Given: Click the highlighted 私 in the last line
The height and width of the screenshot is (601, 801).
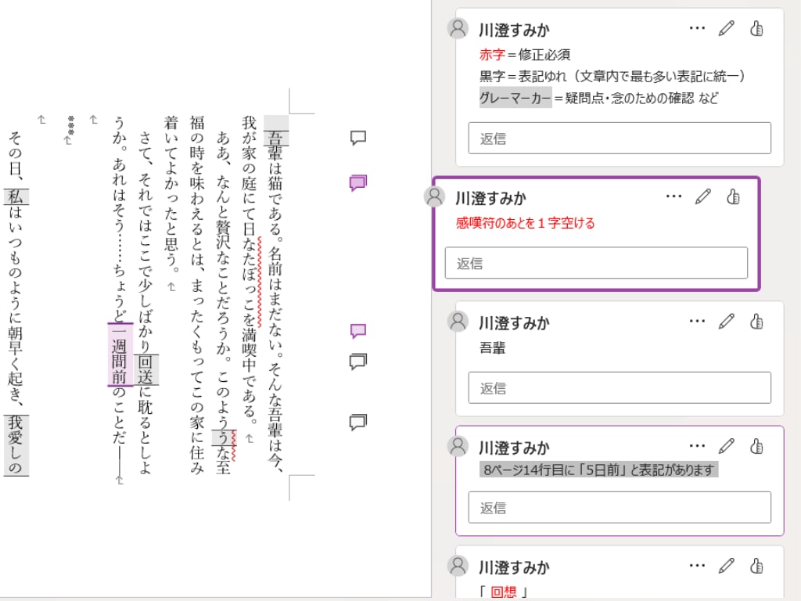Looking at the screenshot, I should pyautogui.click(x=16, y=196).
